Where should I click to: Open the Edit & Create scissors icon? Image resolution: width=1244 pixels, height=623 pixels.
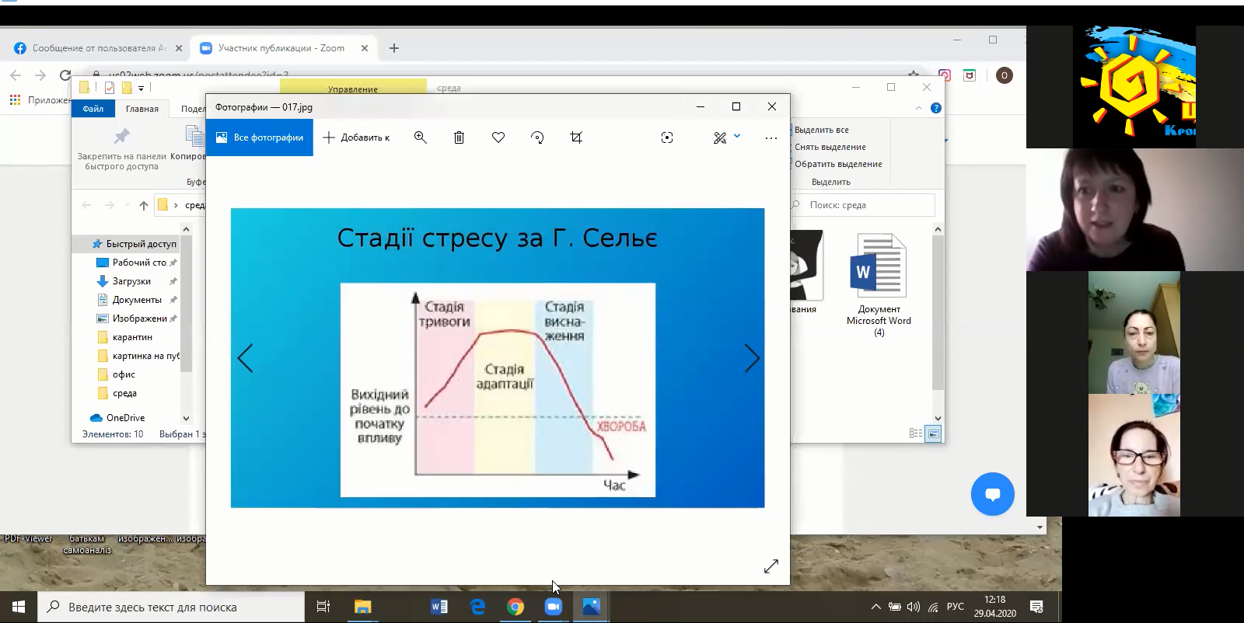click(x=720, y=137)
